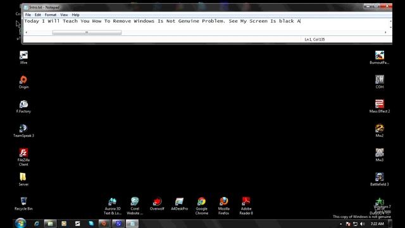Screen dimensions: 405x228
Task: Click the horizontal scrollbar left arrow
Action: pyautogui.click(x=27, y=32)
